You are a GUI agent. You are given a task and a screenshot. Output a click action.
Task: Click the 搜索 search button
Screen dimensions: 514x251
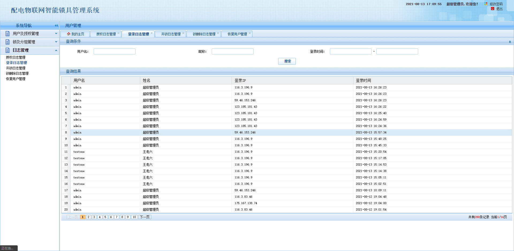tap(287, 61)
